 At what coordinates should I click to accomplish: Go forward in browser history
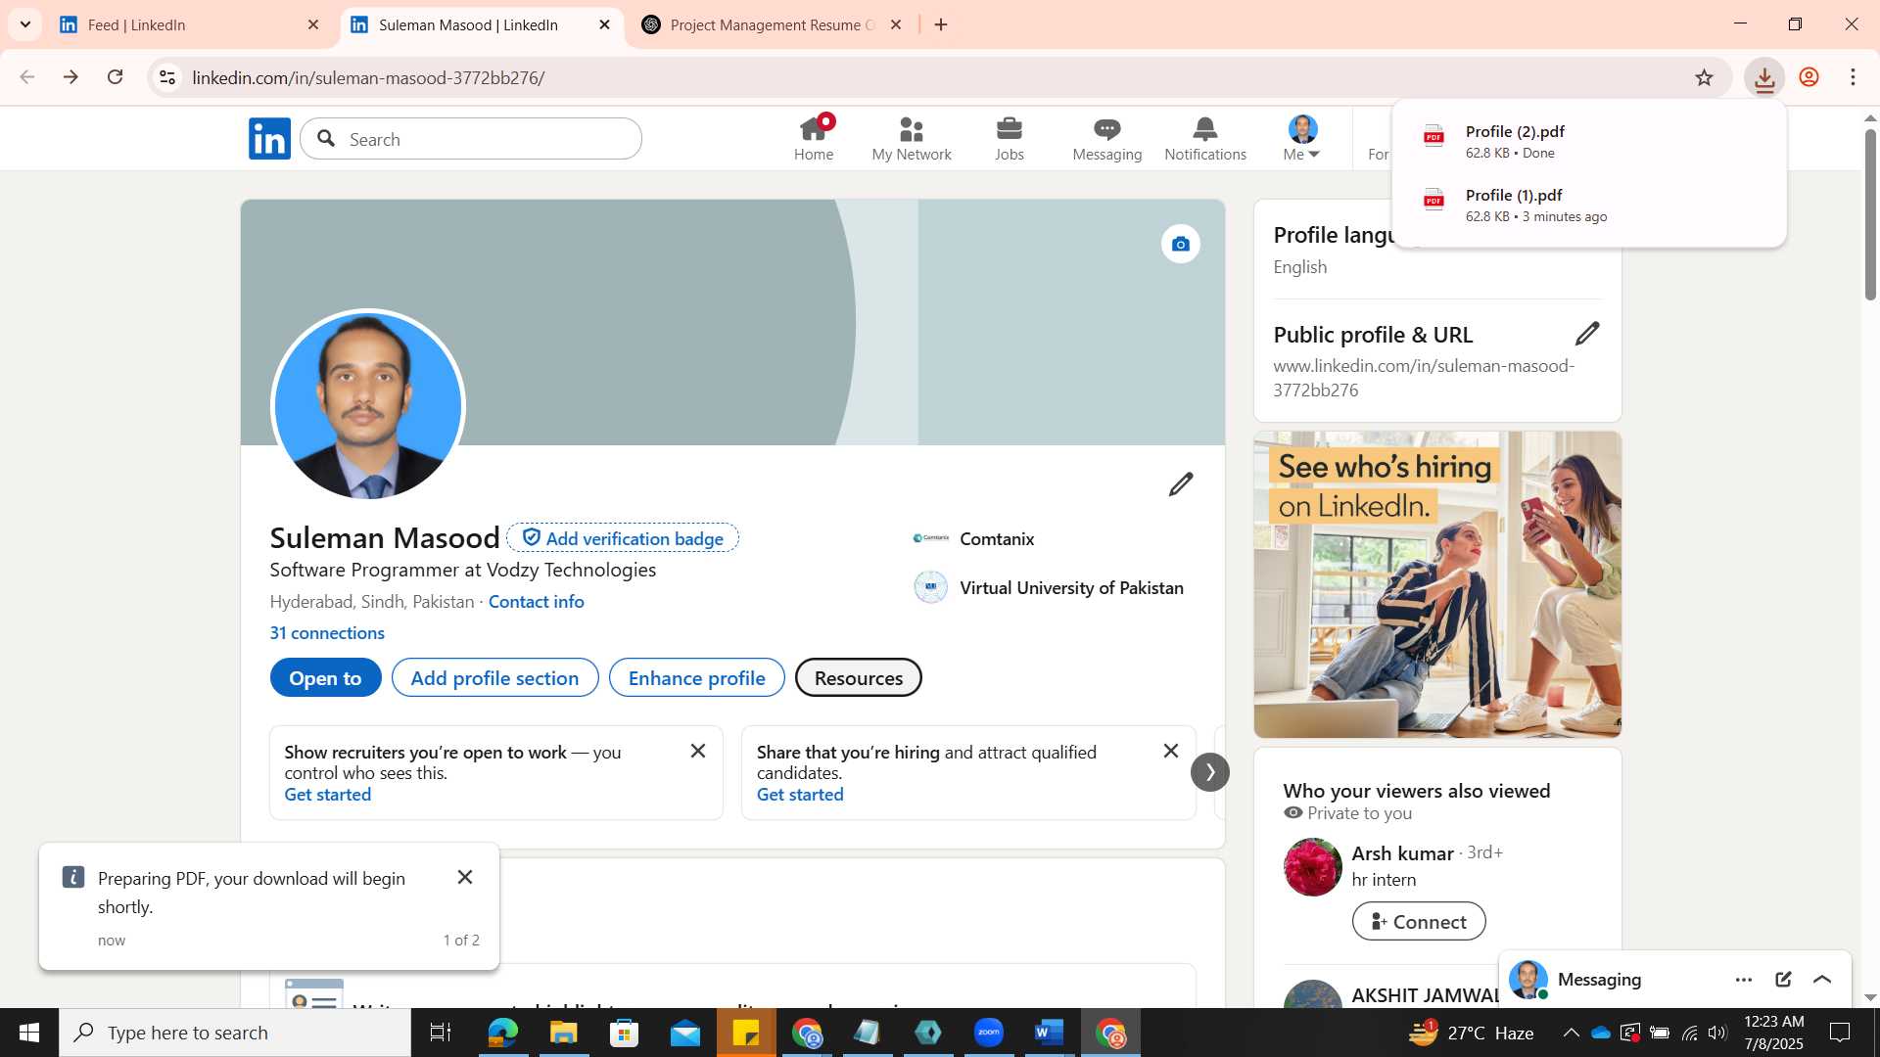click(70, 77)
